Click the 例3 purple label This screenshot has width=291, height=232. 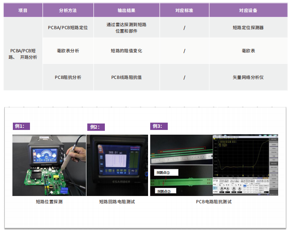coord(159,126)
